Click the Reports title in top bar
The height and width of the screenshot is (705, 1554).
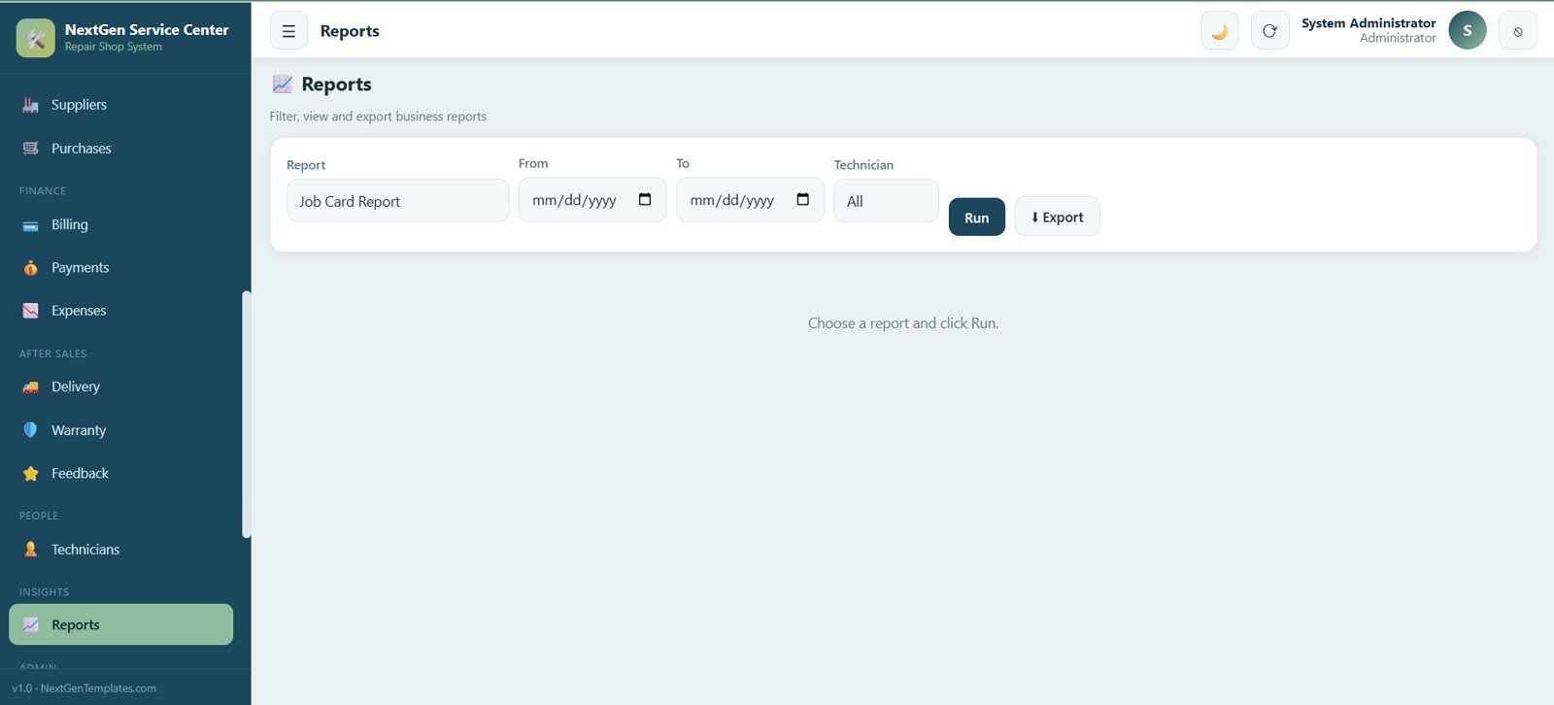350,31
